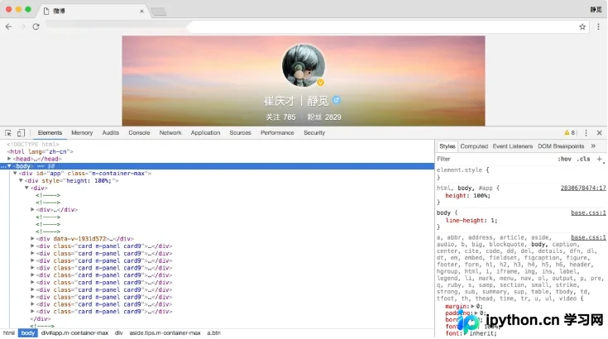Select aside.tips.m-container-max breadcrumb

[x=165, y=333]
